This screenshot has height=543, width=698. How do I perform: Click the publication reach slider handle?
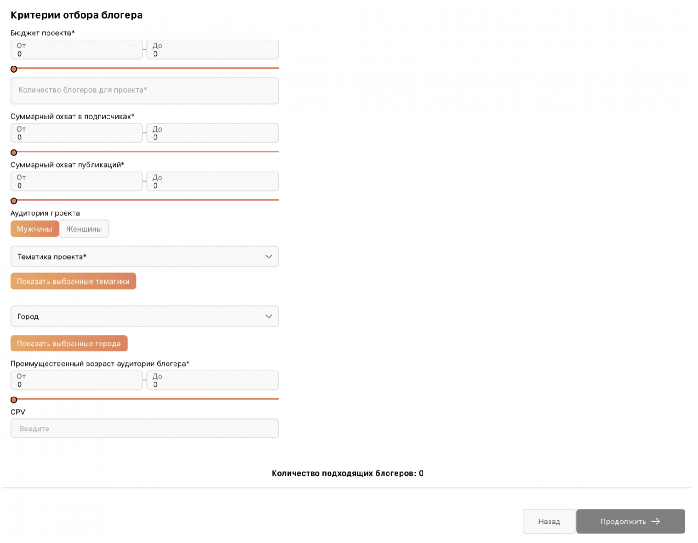pos(14,201)
